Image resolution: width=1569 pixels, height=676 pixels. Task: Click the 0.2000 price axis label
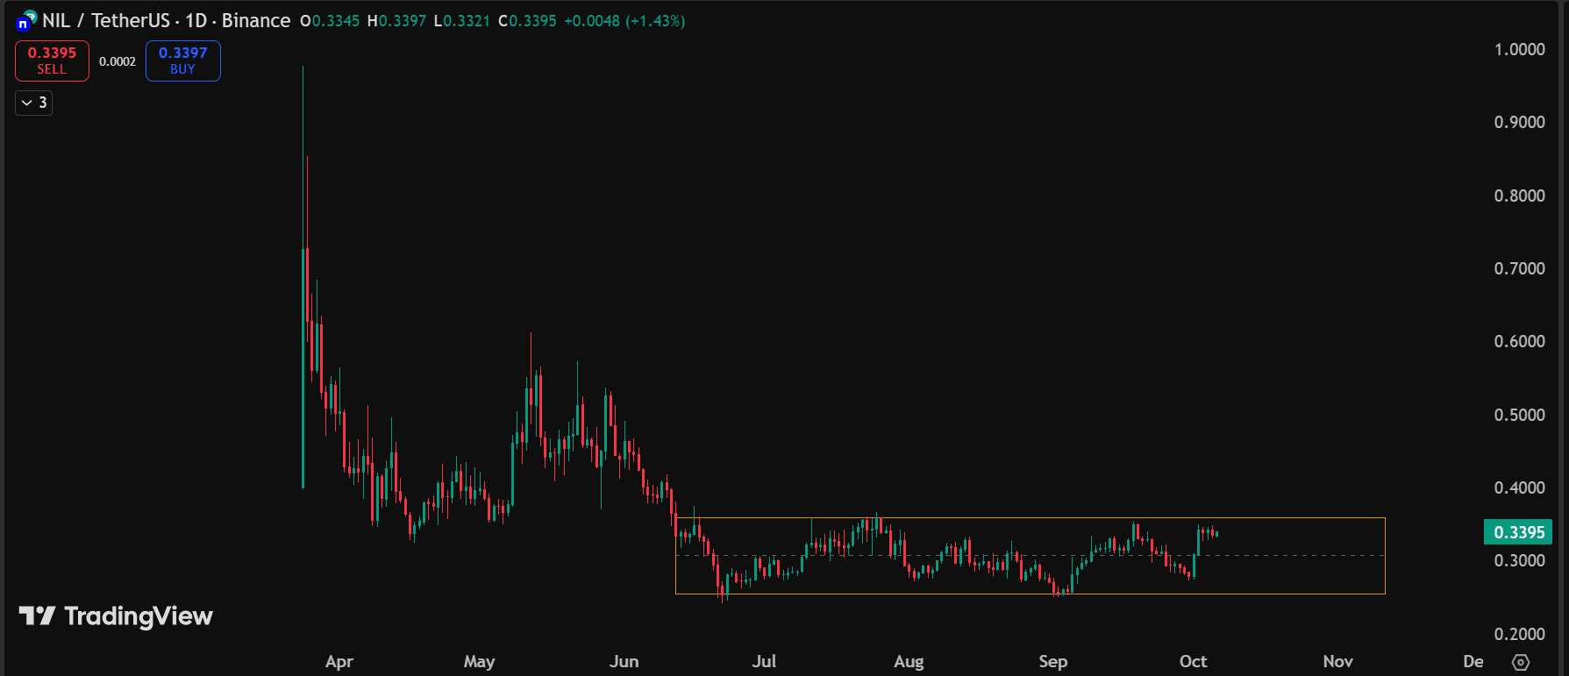point(1519,634)
